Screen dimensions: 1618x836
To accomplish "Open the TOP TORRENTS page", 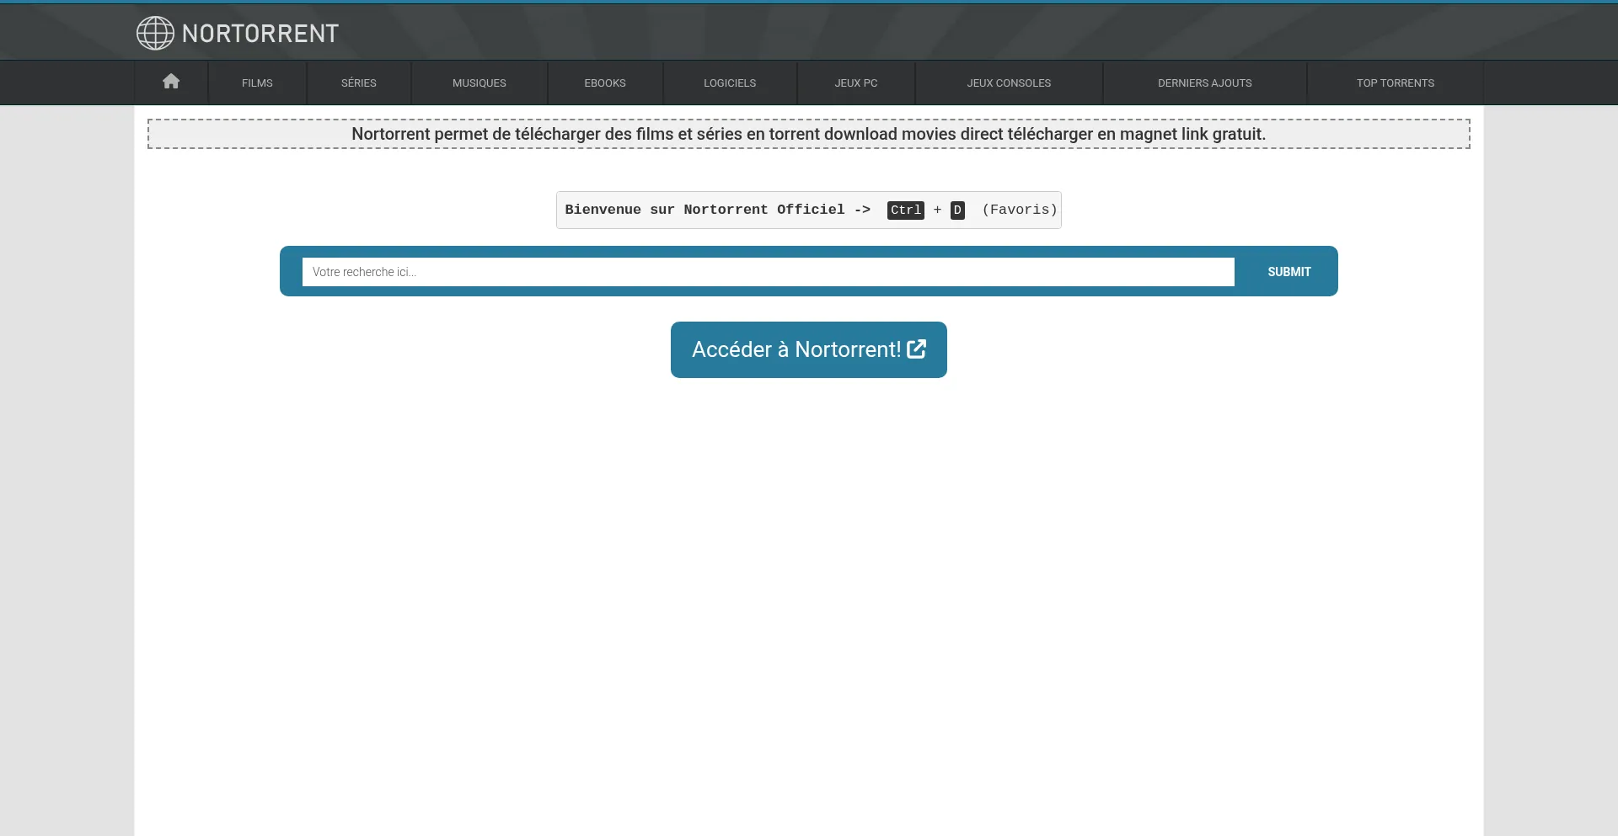I will tap(1395, 83).
